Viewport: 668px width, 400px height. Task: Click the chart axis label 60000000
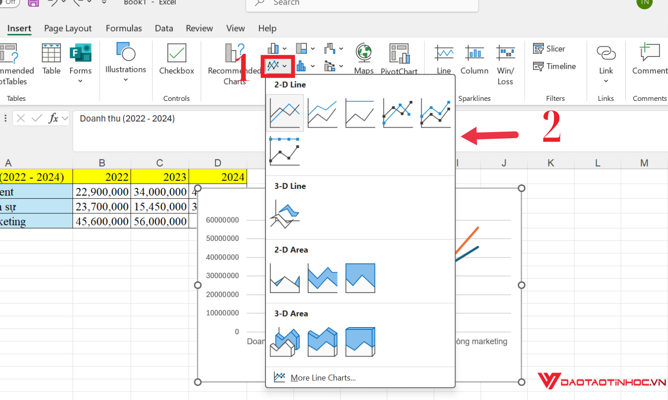point(222,220)
